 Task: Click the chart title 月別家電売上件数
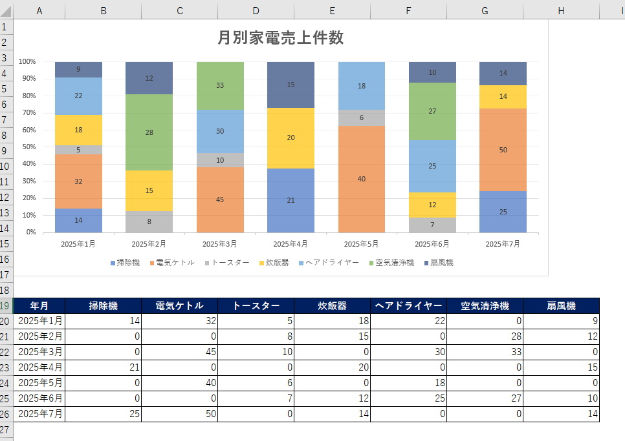[281, 38]
